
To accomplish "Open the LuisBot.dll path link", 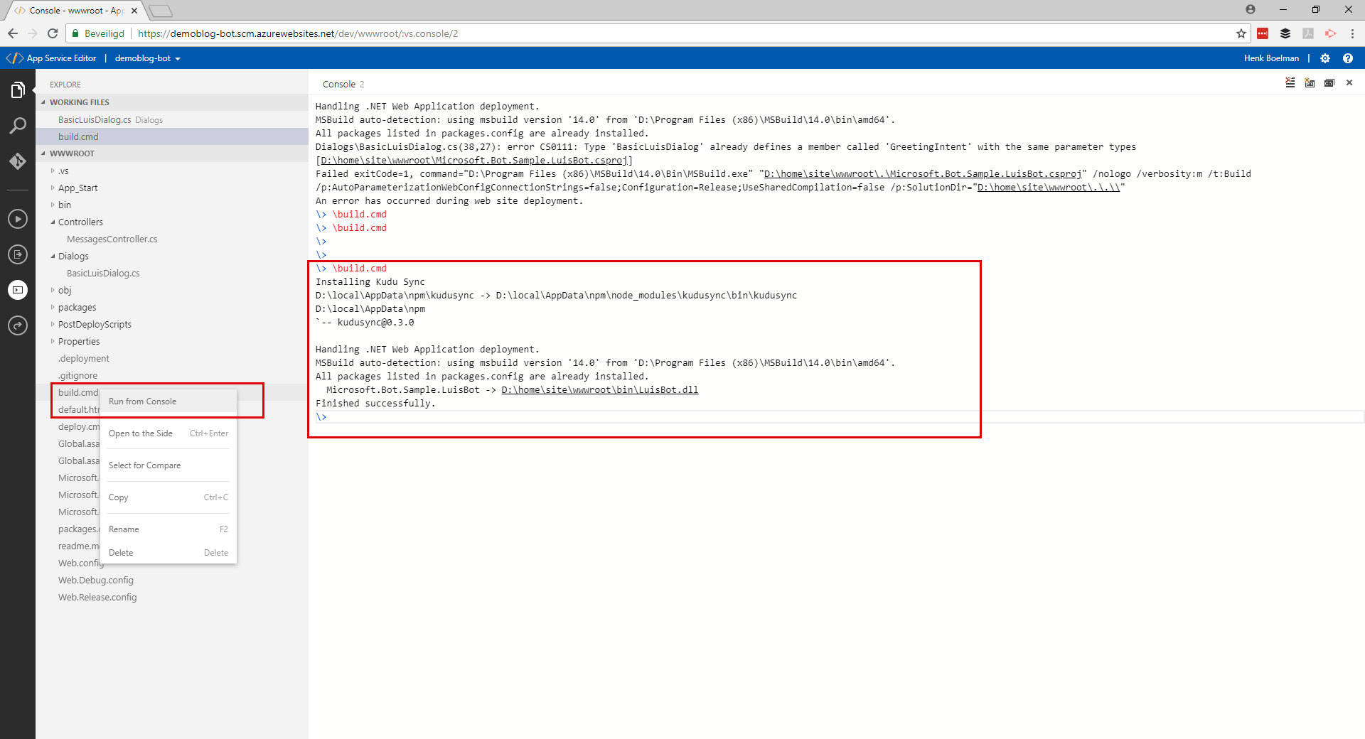I will pyautogui.click(x=600, y=390).
